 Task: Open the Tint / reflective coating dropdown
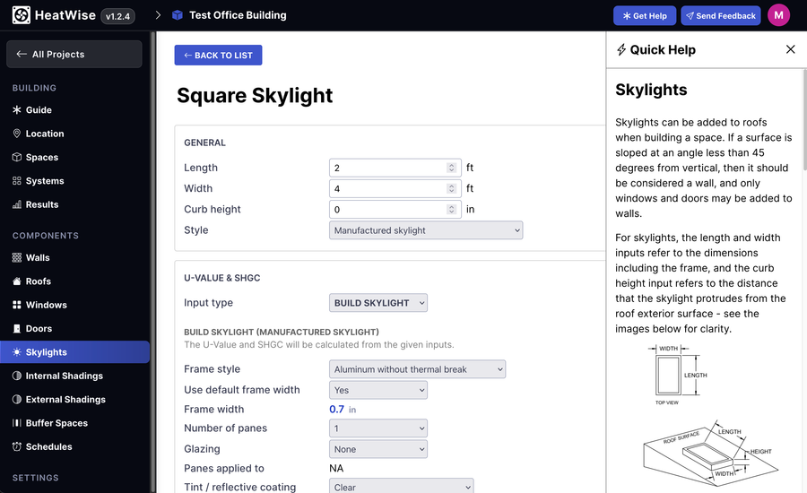point(402,487)
